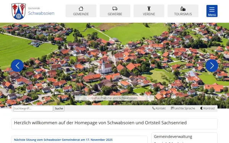Click the Gemeindeverwaltung heading
The image size is (229, 143).
pyautogui.click(x=173, y=137)
